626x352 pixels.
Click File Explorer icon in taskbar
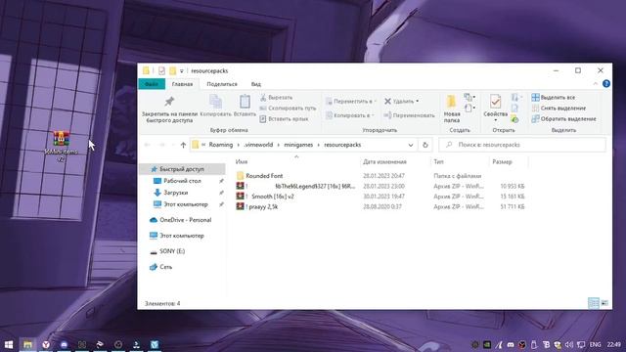coord(27,344)
